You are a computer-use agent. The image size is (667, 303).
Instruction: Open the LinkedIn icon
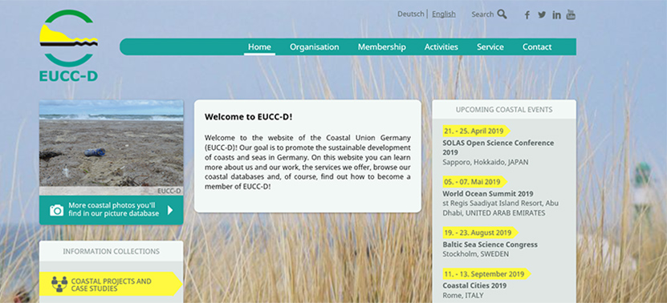(556, 15)
